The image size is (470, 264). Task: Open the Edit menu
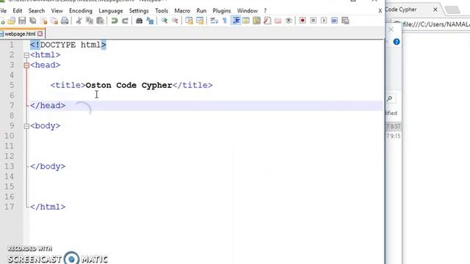(x=18, y=11)
